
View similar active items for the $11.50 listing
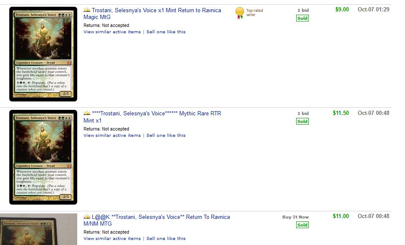112,136
